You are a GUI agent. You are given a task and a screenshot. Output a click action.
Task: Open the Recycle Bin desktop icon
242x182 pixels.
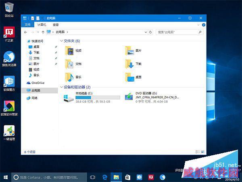point(9,9)
